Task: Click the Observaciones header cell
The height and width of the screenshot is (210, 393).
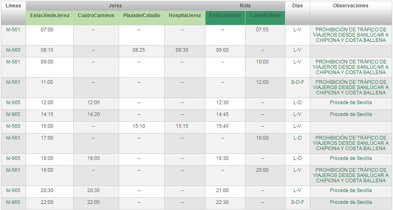Action: pos(351,6)
